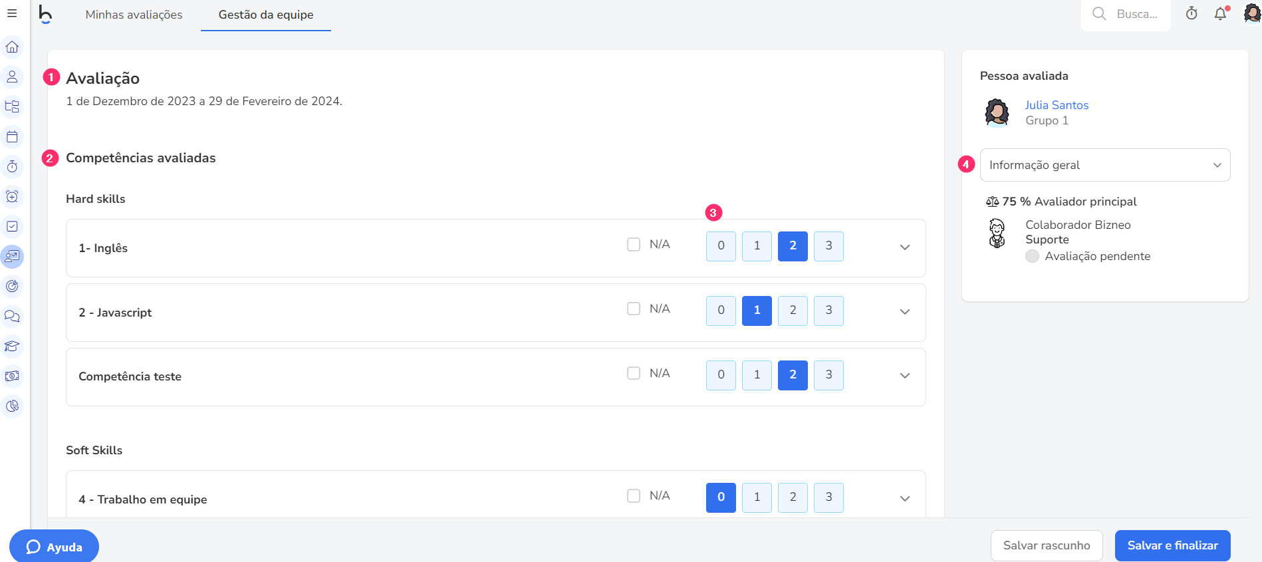The height and width of the screenshot is (562, 1262).
Task: Open the graduation cap training icon
Action: (x=12, y=347)
